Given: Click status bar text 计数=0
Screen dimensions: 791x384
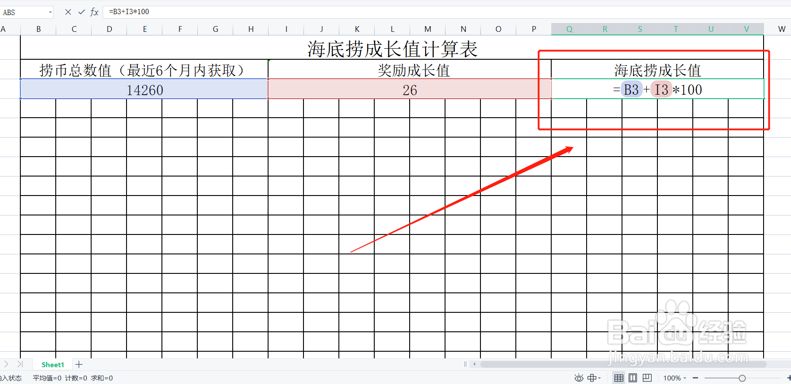Looking at the screenshot, I should click(76, 378).
